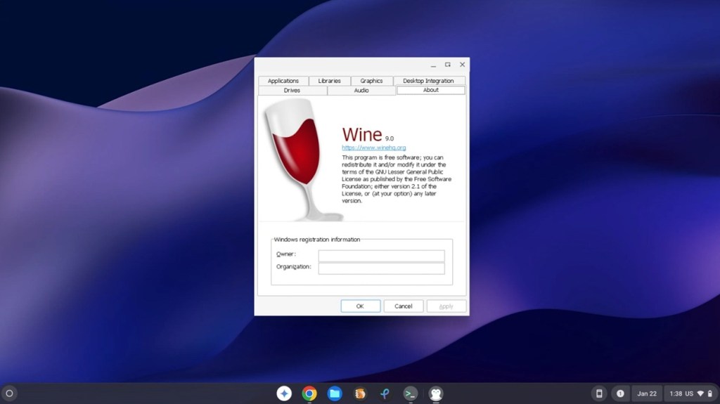Open the ChromeOS launcher circle button

[x=9, y=393]
